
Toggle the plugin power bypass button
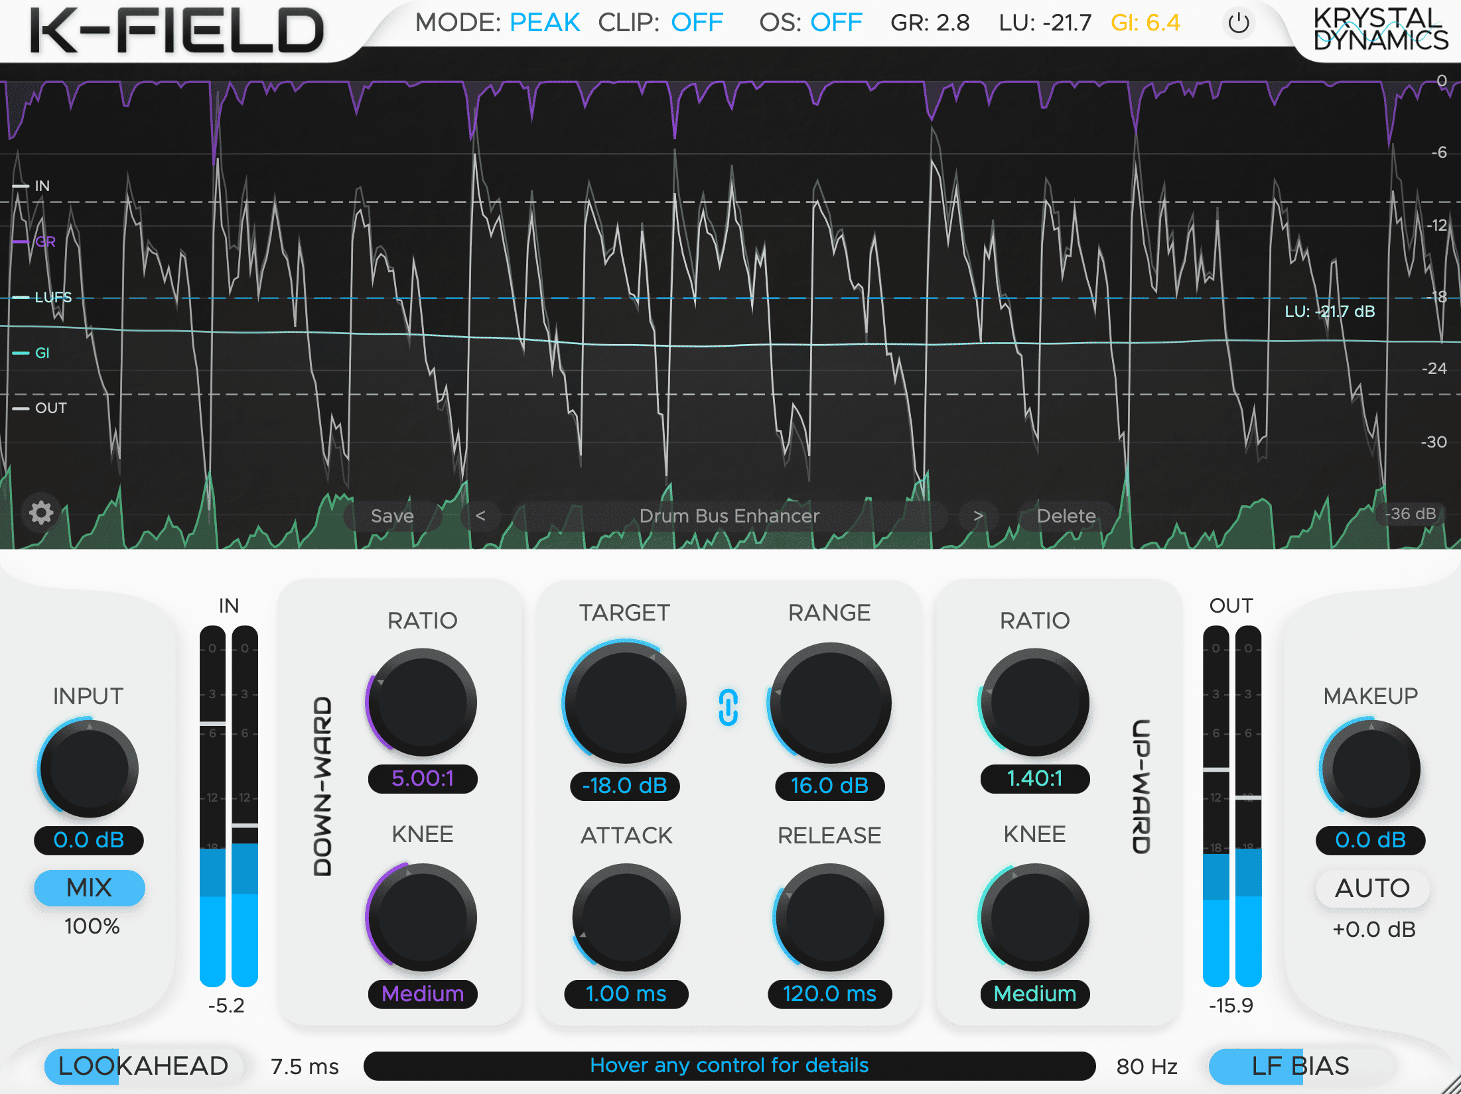[x=1238, y=23]
